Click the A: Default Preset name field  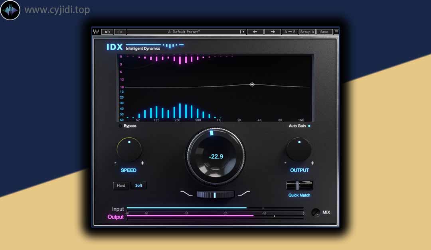click(184, 32)
